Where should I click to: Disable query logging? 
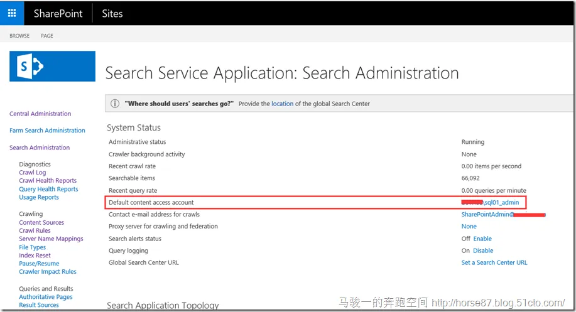483,250
